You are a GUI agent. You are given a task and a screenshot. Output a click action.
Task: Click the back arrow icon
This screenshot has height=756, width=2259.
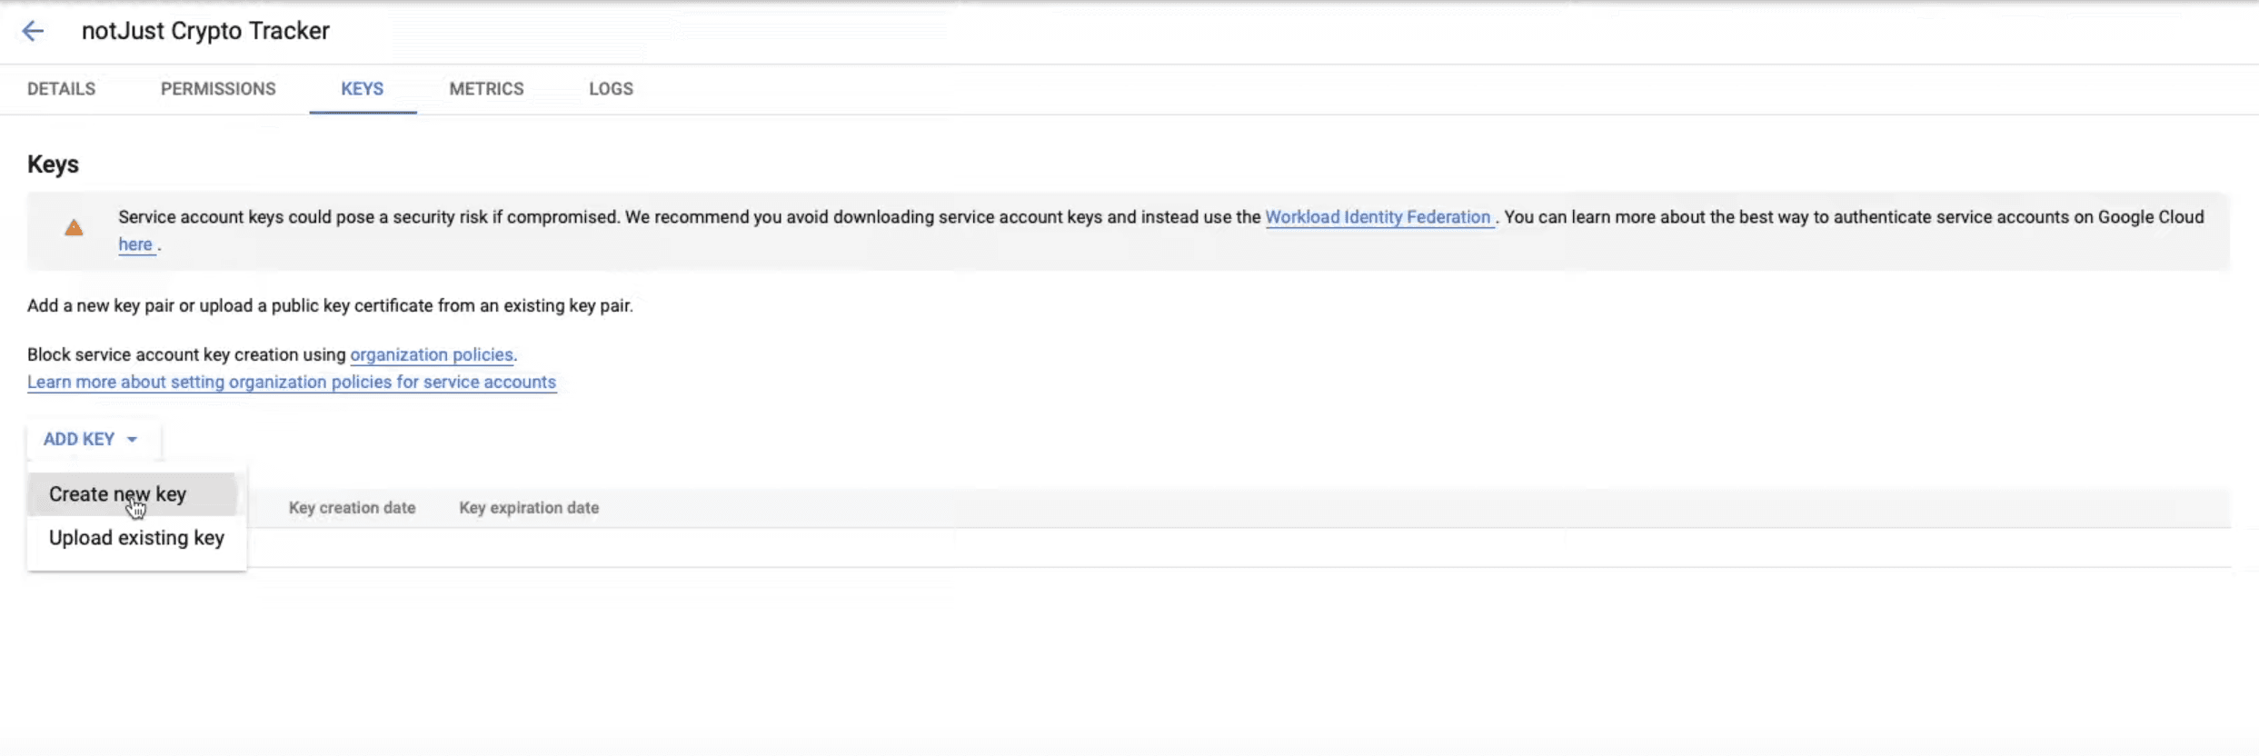33,31
